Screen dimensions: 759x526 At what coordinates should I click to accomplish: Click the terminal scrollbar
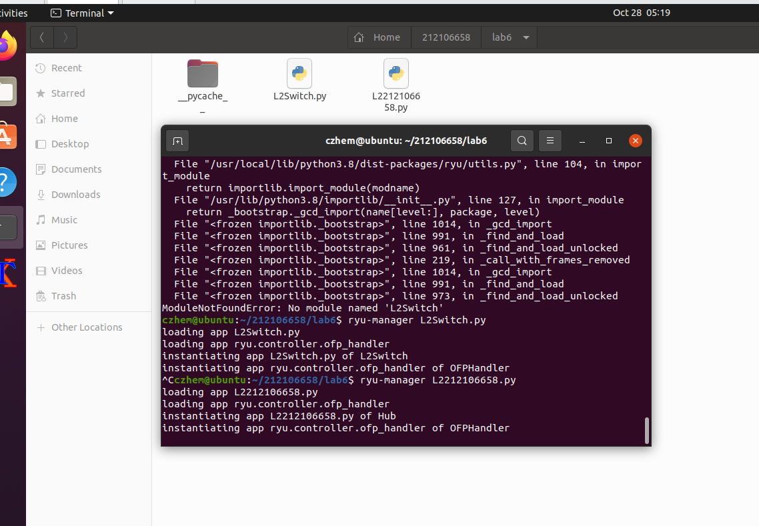(x=647, y=430)
